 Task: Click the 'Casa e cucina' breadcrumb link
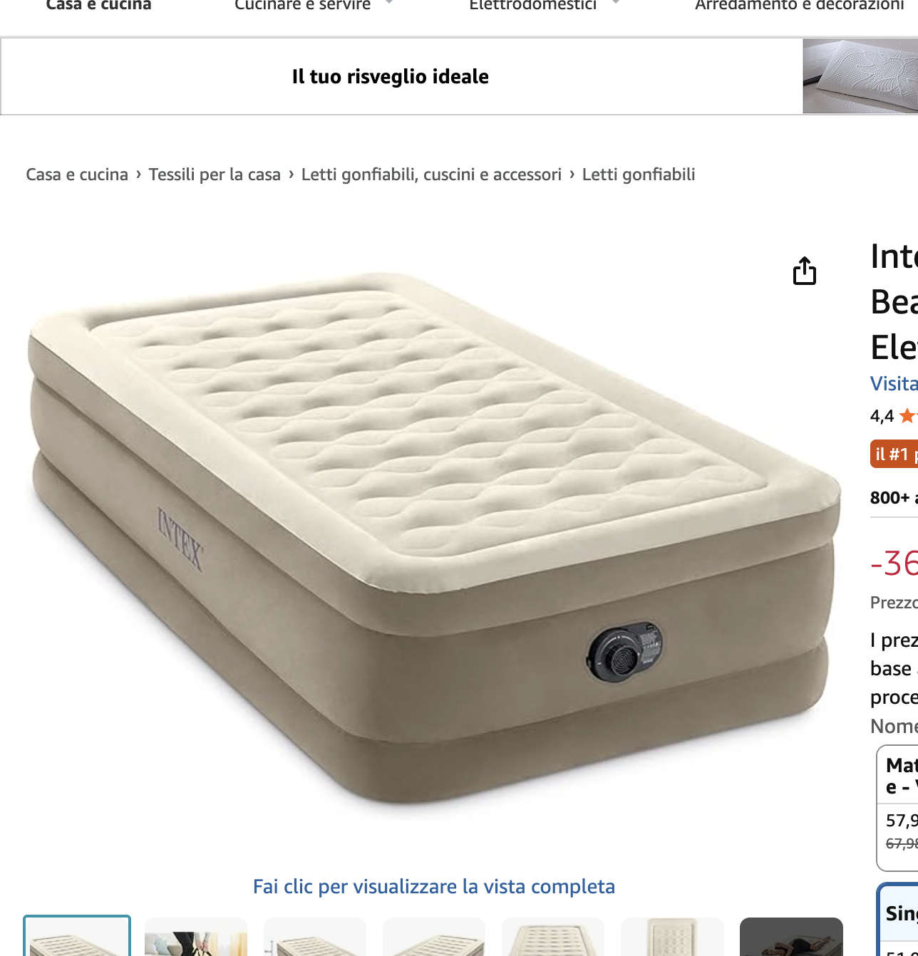tap(77, 175)
